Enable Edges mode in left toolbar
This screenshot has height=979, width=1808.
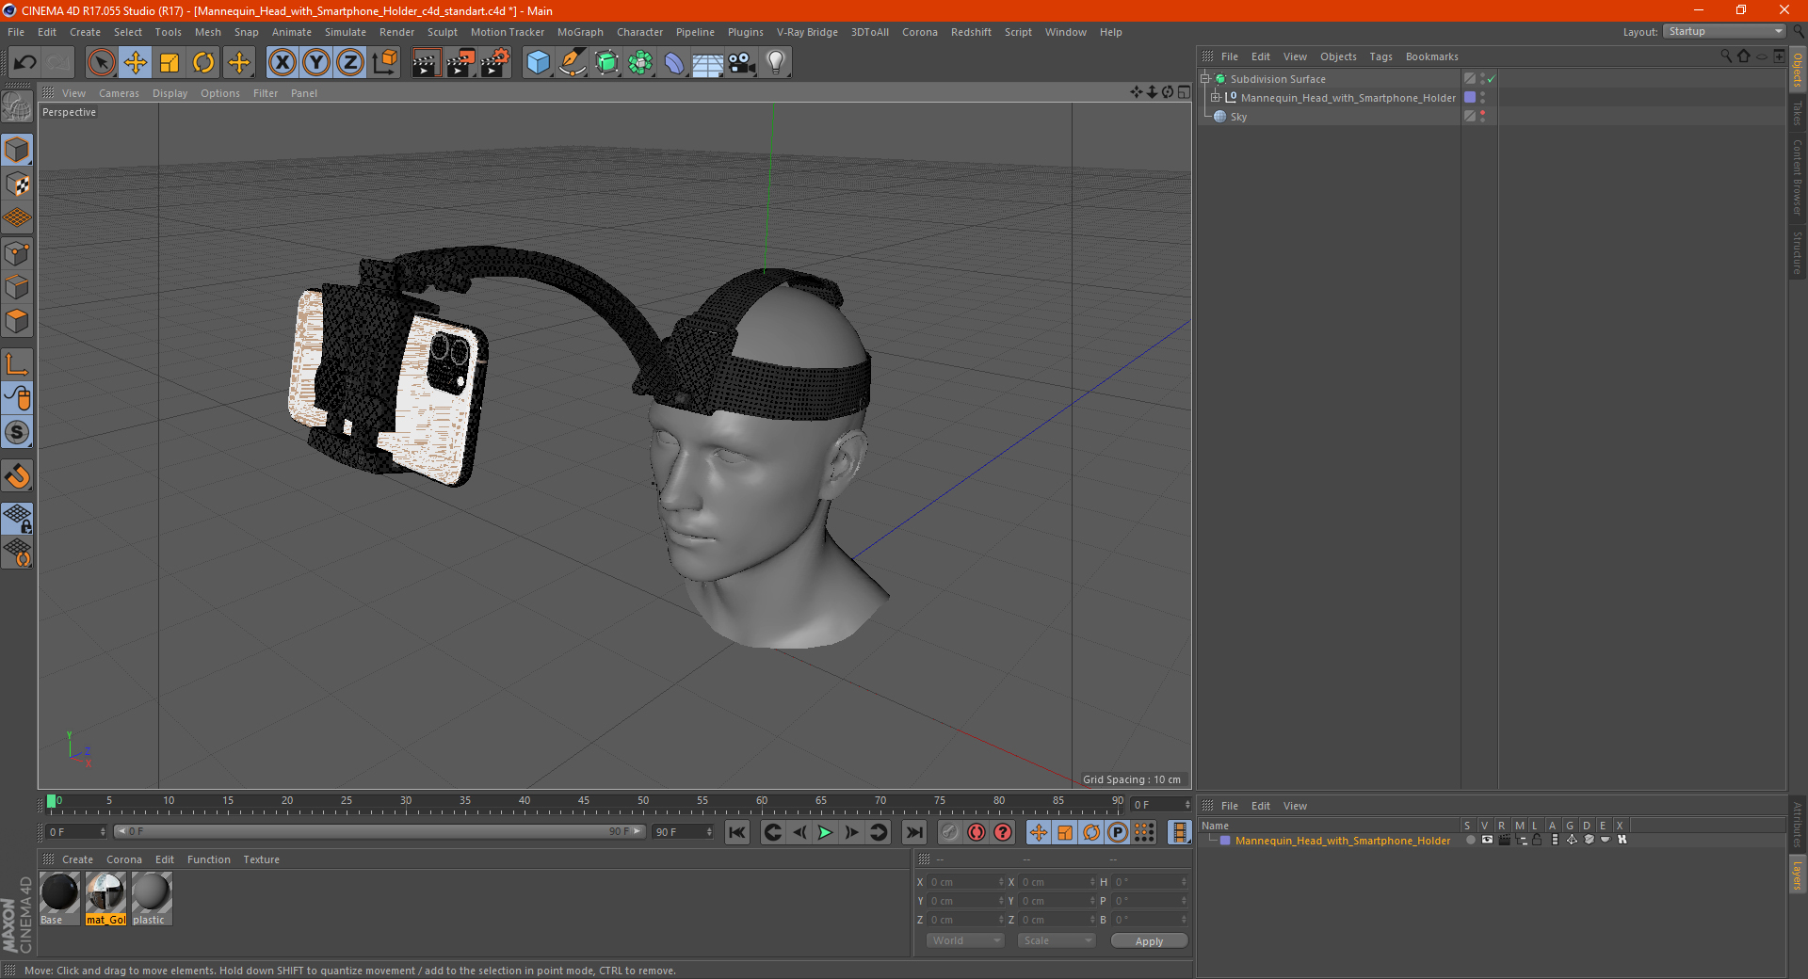click(x=17, y=287)
